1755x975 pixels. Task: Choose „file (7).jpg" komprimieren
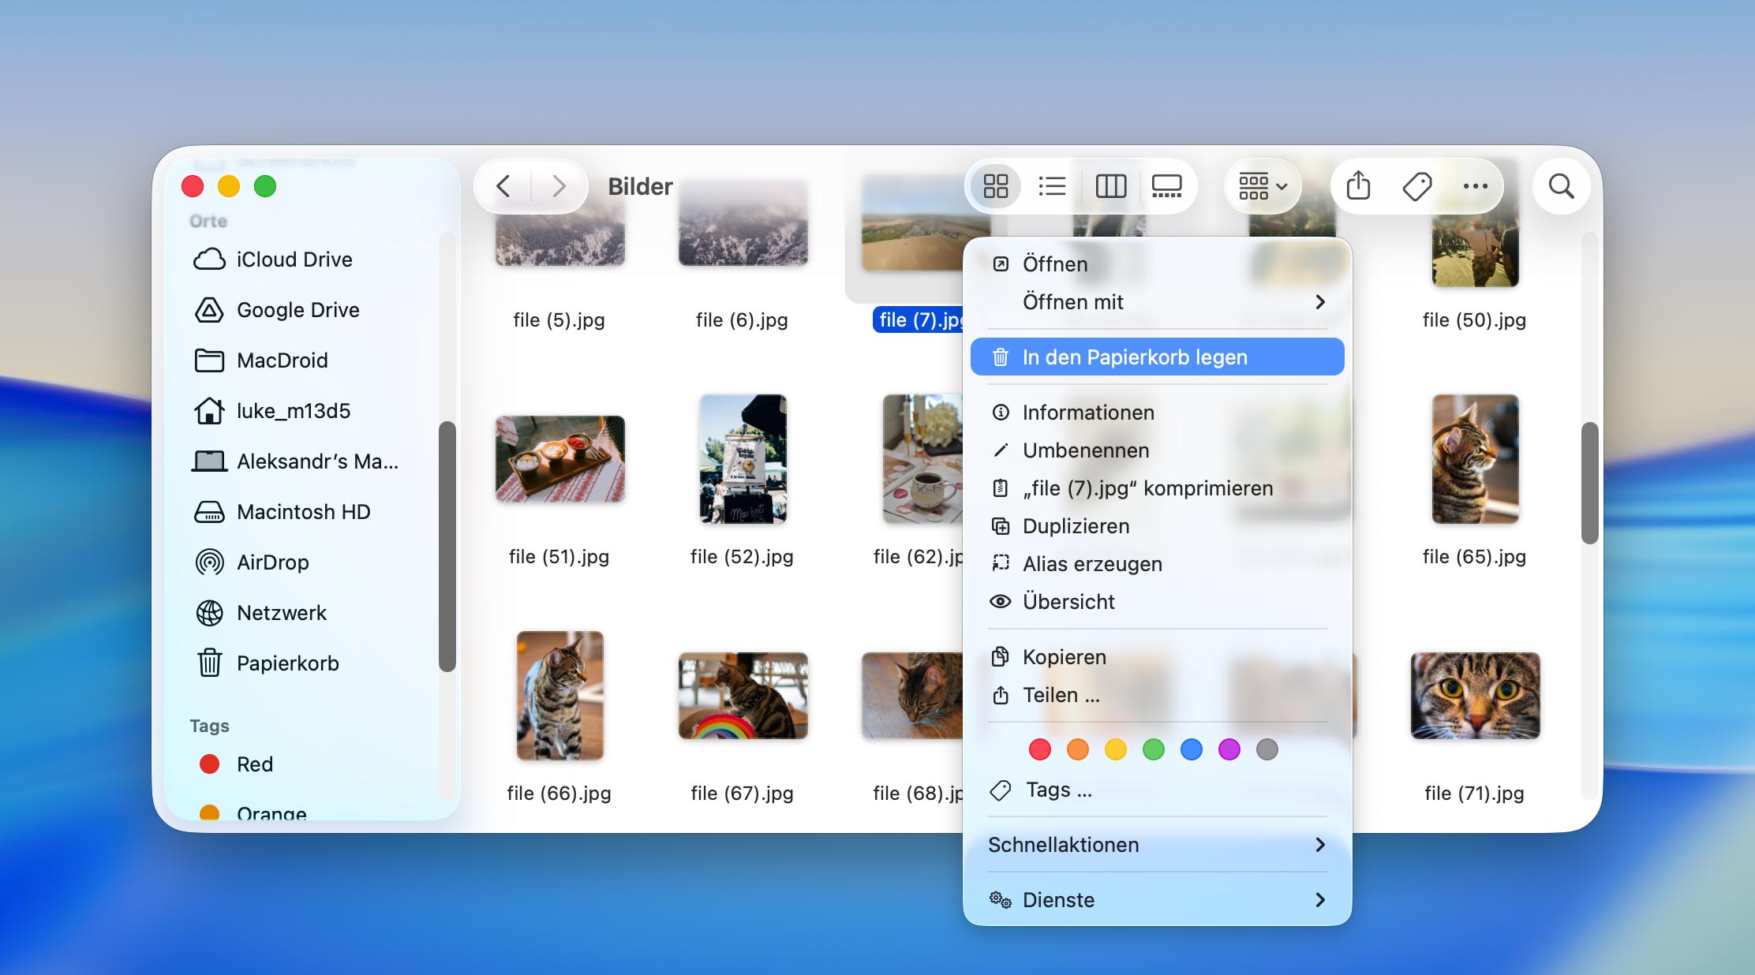coord(1157,488)
